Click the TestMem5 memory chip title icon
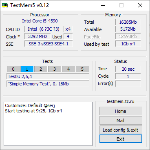 click(x=5, y=5)
